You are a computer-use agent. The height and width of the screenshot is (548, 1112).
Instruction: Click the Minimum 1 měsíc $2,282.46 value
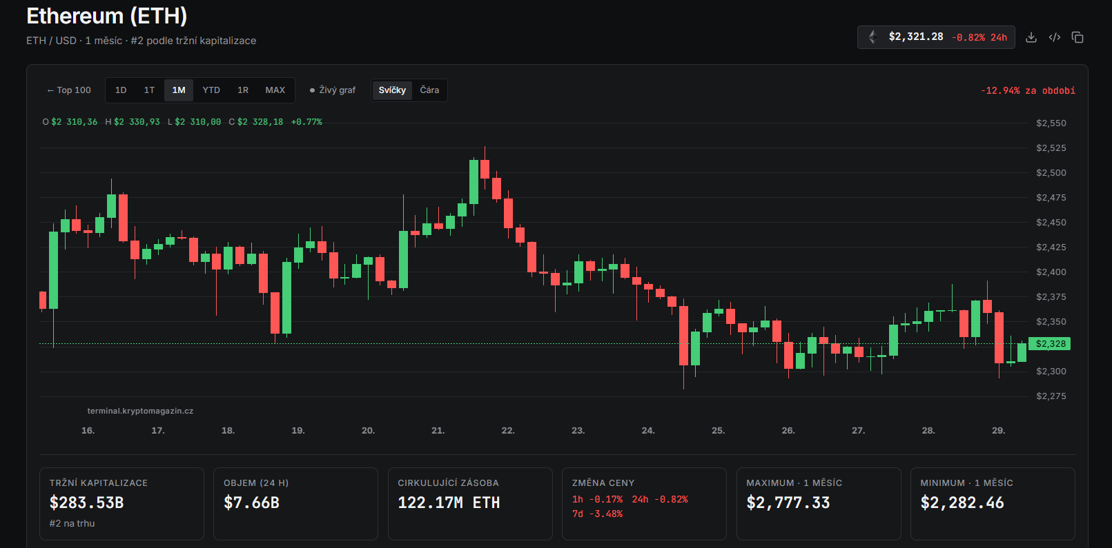pyautogui.click(x=962, y=503)
